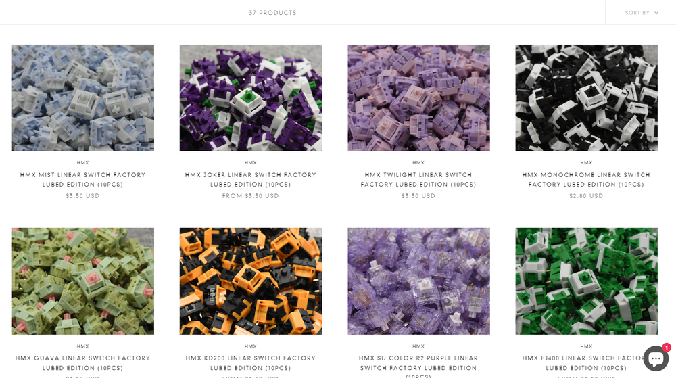This screenshot has height=378, width=676.
Task: Click the HMX brand label above Mist
Action: (82, 163)
